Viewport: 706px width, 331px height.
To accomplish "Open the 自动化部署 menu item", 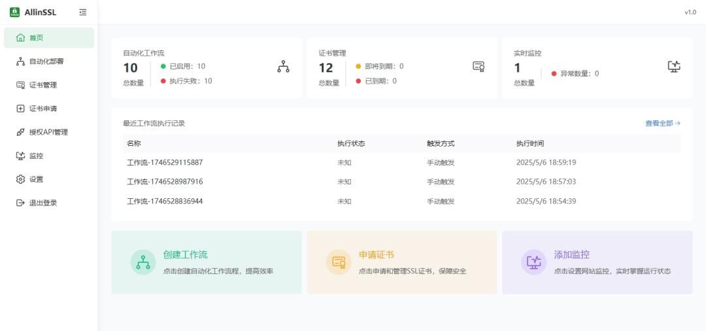I will pos(49,61).
